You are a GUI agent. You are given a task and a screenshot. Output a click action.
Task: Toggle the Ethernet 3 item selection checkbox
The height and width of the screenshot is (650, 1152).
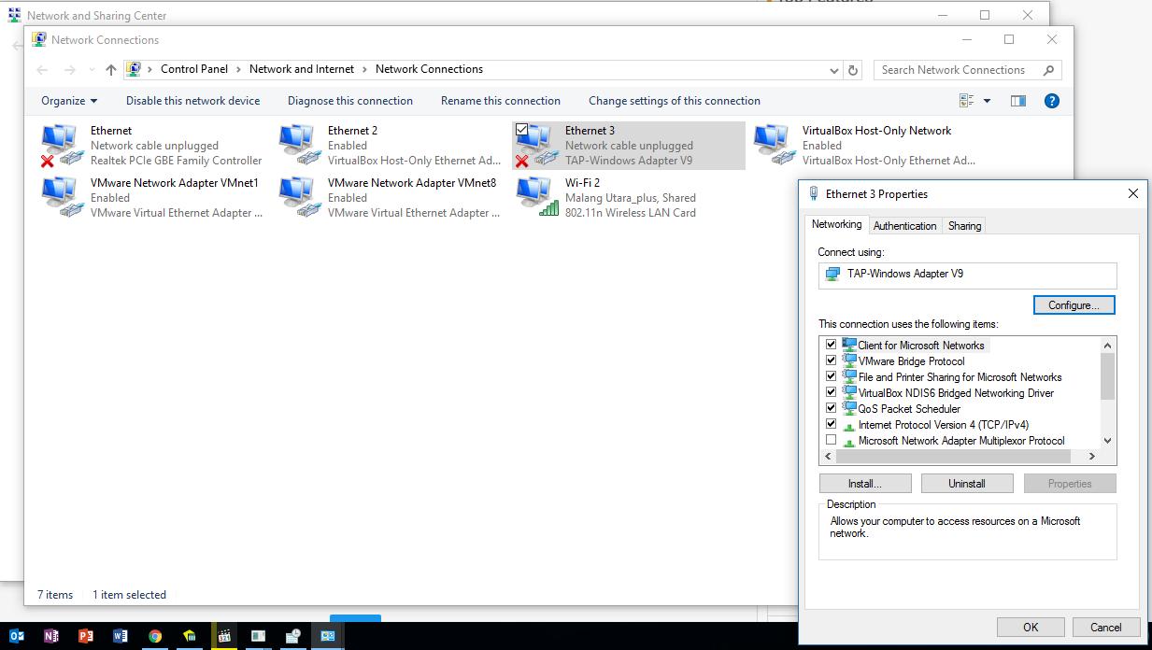[x=522, y=130]
